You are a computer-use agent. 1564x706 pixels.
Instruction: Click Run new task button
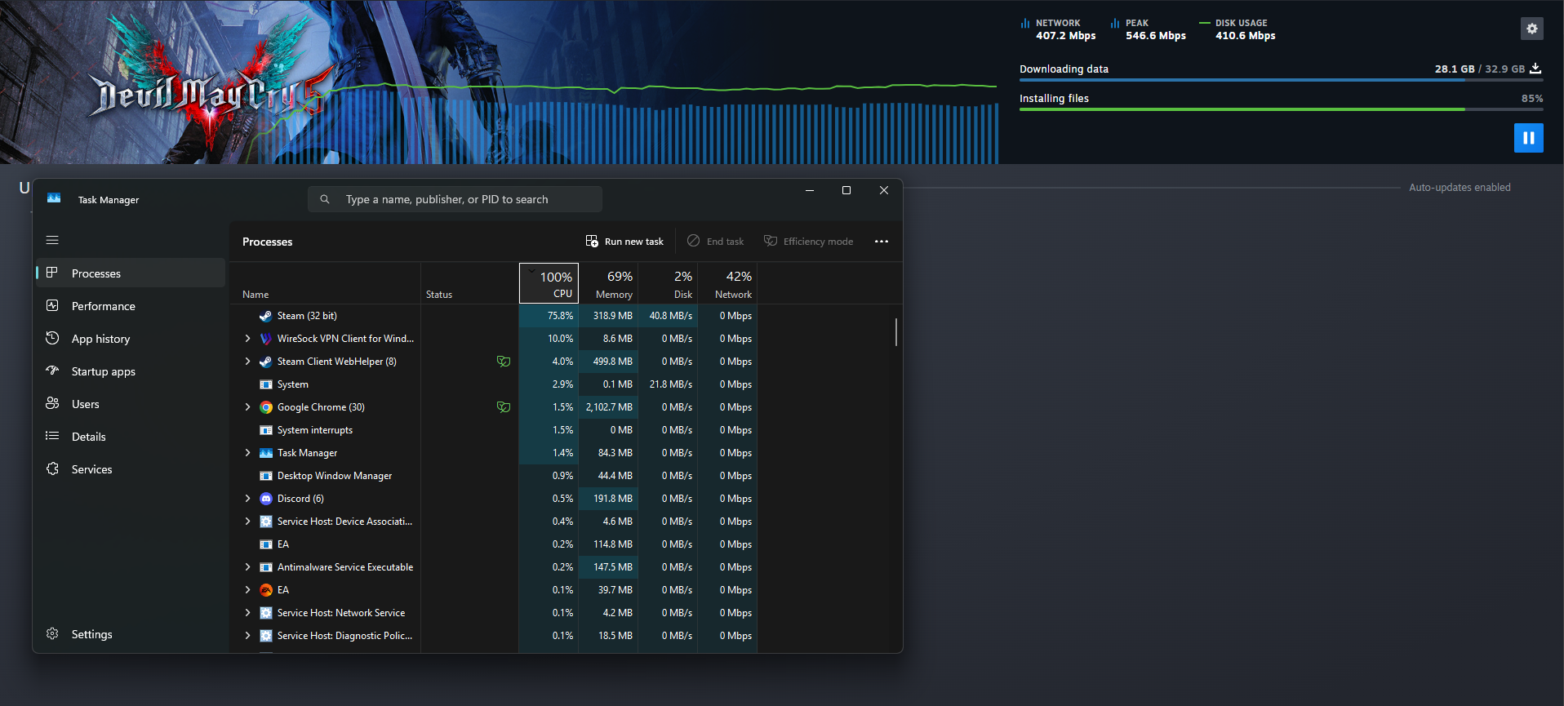[624, 242]
